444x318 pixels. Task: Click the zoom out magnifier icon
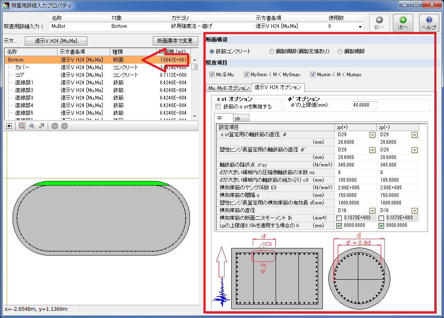click(x=32, y=126)
